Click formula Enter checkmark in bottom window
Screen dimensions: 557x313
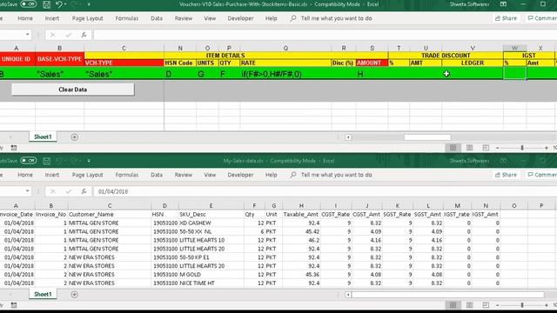point(68,191)
